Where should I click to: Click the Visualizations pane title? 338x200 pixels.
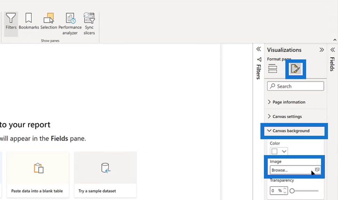point(284,50)
